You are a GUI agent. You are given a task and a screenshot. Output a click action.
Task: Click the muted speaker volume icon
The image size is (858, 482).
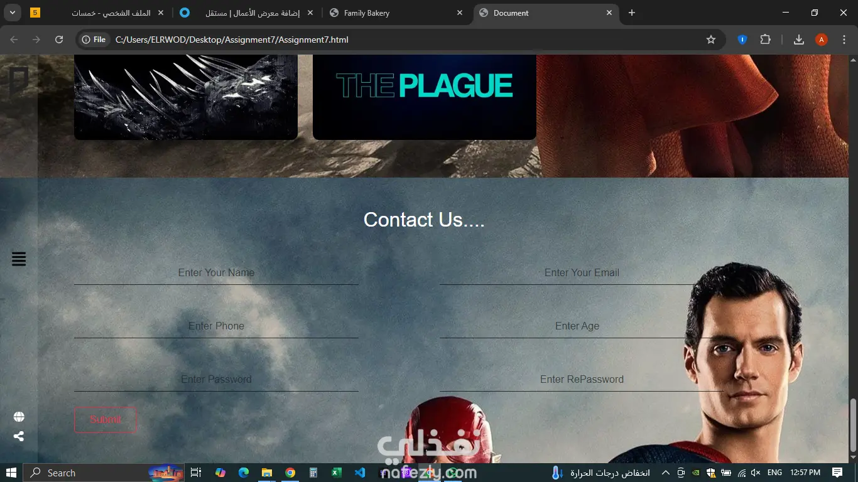click(x=756, y=473)
